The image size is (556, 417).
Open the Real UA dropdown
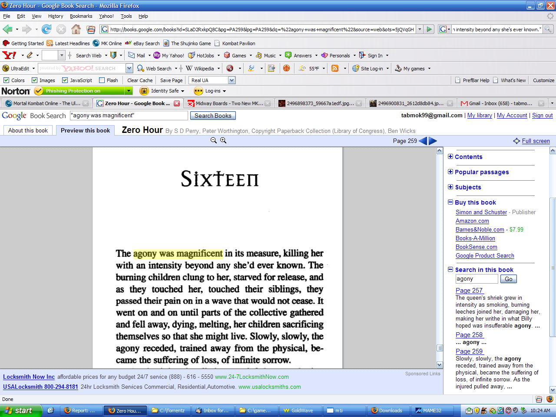[x=232, y=80]
